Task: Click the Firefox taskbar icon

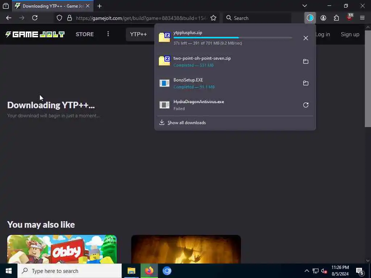Action: [x=149, y=271]
